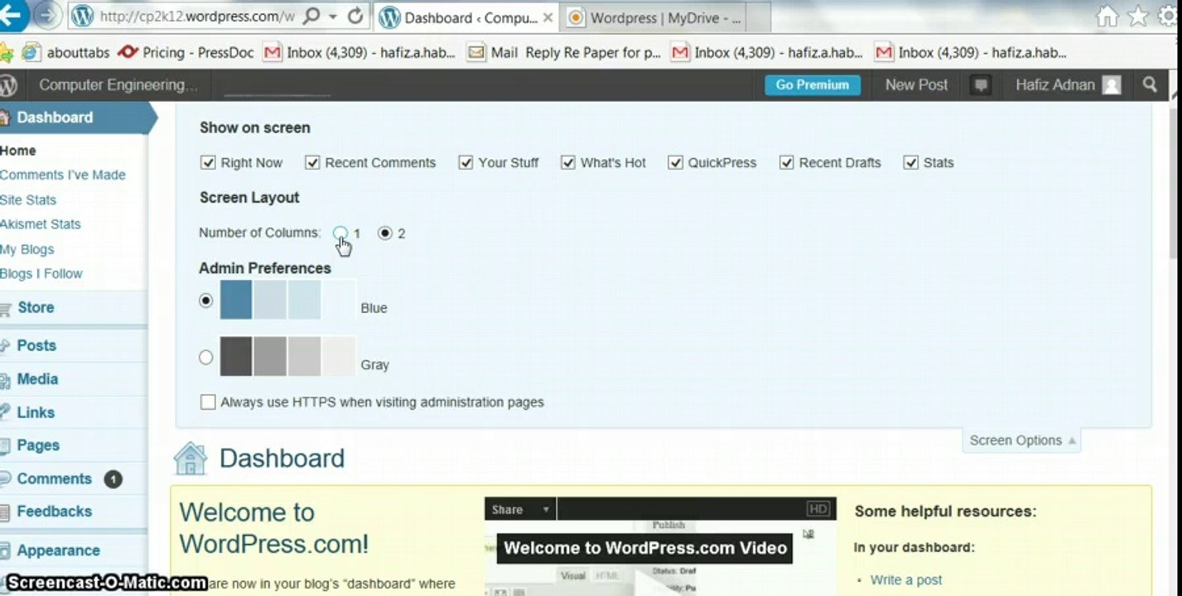The width and height of the screenshot is (1182, 596).
Task: Collapse the Screen Options panel
Action: 1022,440
